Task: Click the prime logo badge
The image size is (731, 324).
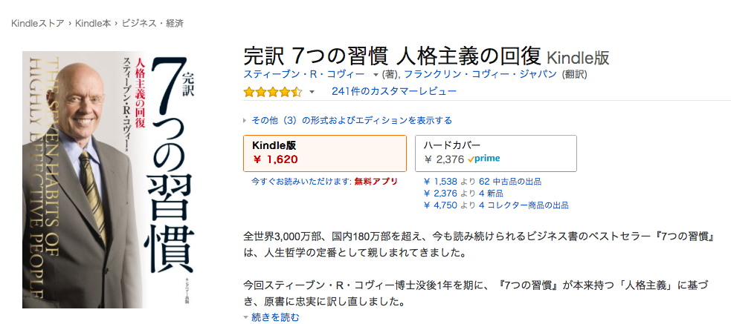Action: tap(484, 159)
